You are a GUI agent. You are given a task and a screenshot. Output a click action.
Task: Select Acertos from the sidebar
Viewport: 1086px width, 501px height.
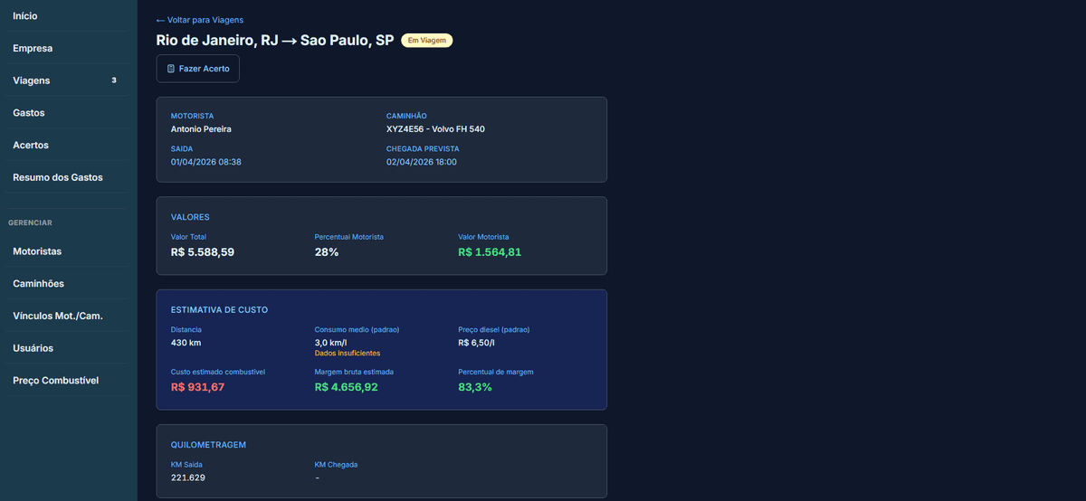pyautogui.click(x=31, y=145)
